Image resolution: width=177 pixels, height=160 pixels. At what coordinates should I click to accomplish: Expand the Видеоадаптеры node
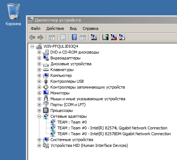click(x=39, y=58)
